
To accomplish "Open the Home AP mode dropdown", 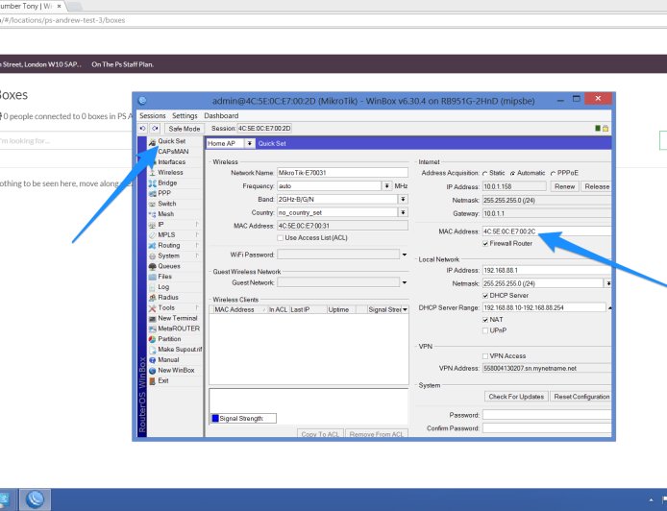I will (250, 144).
